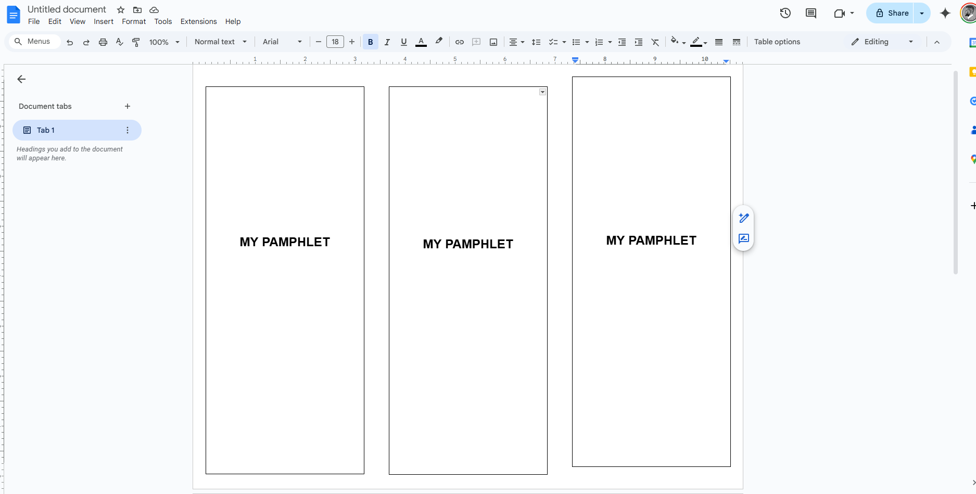
Task: Open the Normal text style dropdown
Action: coord(220,42)
